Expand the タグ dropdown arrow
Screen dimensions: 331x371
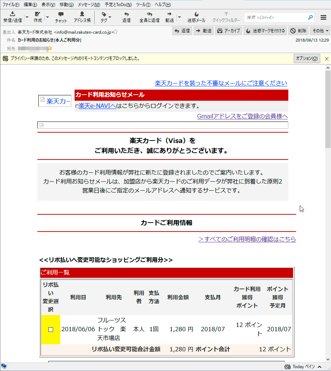pyautogui.click(x=110, y=17)
